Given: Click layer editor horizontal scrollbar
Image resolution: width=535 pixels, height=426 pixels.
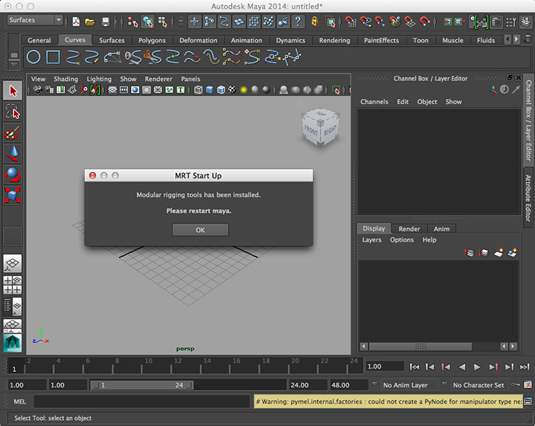Looking at the screenshot, I should click(420, 346).
